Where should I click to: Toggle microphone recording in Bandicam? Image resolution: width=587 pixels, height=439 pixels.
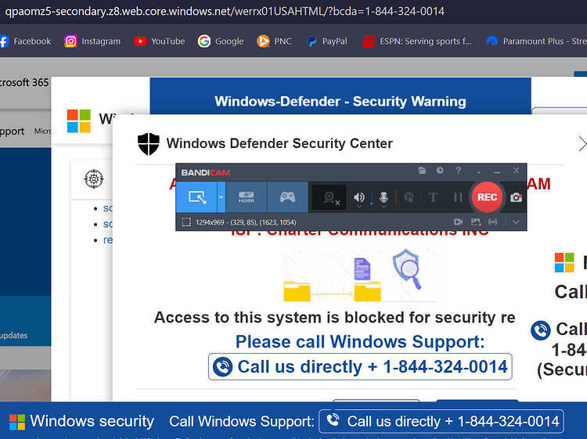coord(384,197)
